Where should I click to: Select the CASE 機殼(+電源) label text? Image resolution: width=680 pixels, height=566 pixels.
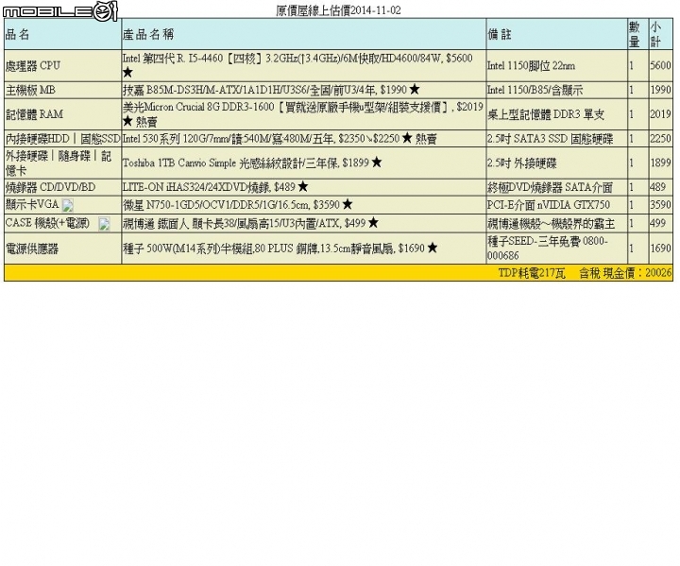click(x=47, y=223)
